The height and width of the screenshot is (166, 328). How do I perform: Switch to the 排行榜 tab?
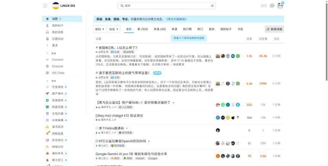pyautogui.click(x=187, y=29)
